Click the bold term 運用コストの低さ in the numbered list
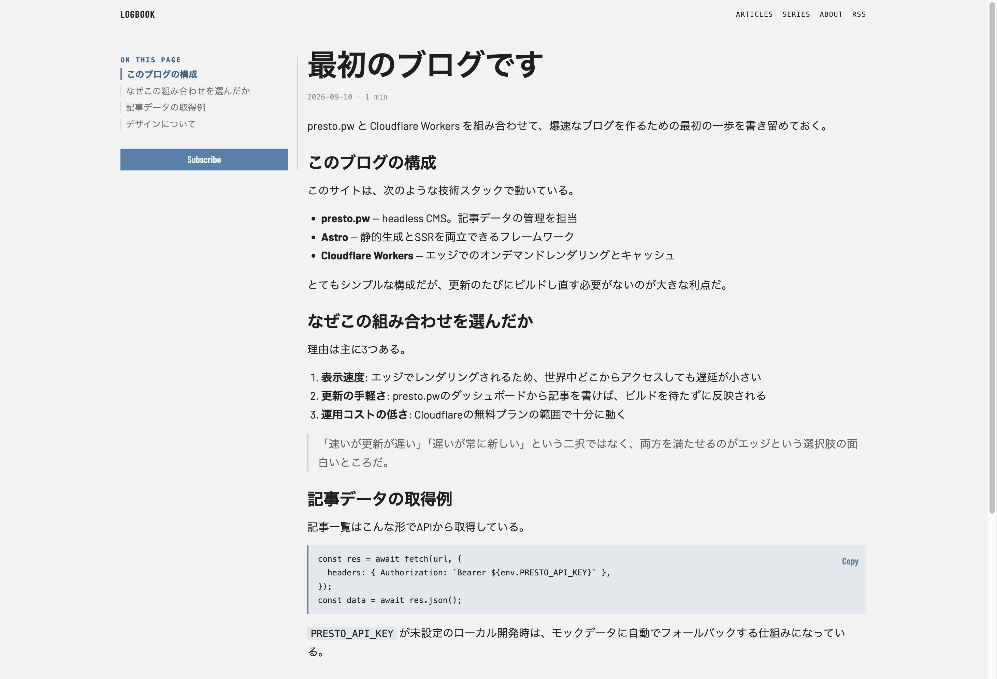Screen dimensions: 997x679 [x=364, y=414]
